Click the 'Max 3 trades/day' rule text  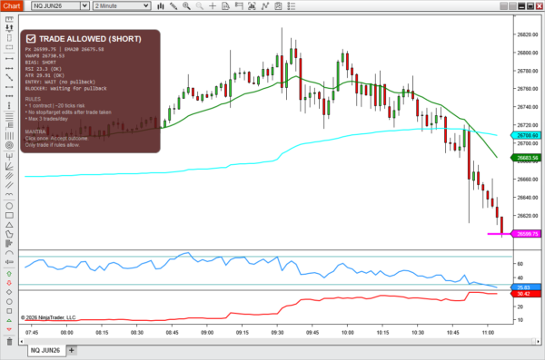point(46,119)
